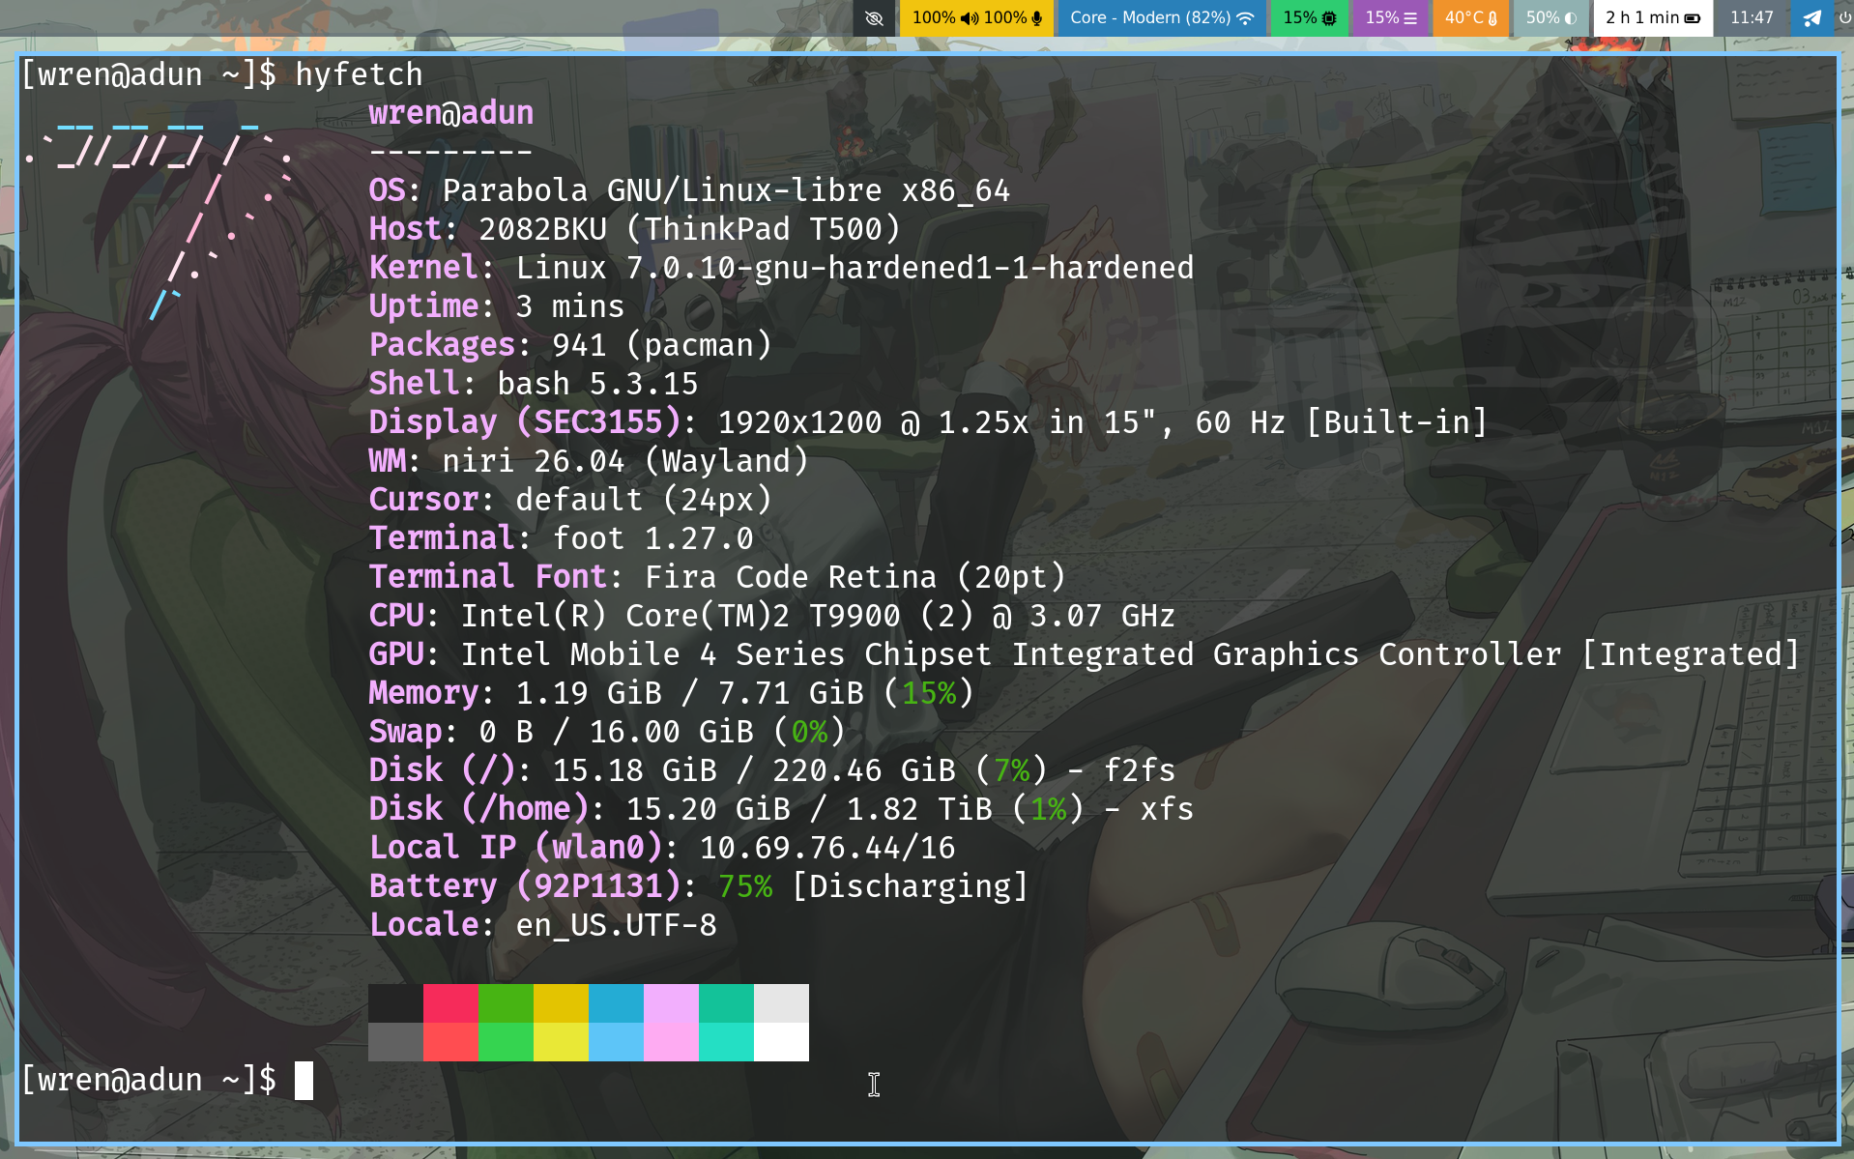Click the '3 mins' uptime value
Viewport: 1854px width, 1159px height.
point(569,306)
